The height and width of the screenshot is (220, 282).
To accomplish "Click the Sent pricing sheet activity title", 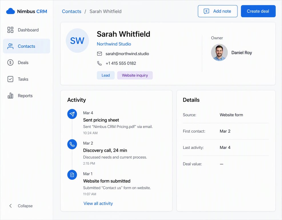I will pos(101,120).
